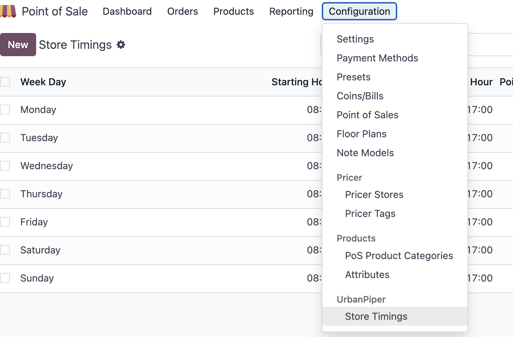
Task: Click the 'Monday' week day cell
Action: tap(38, 110)
